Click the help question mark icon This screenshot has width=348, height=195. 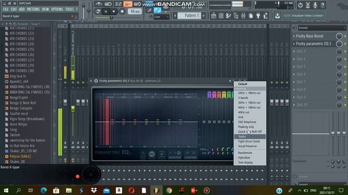322,5
